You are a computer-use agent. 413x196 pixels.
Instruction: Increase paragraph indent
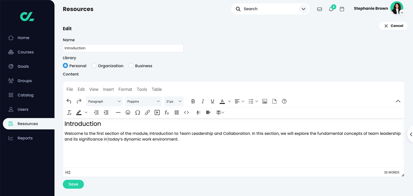(x=106, y=113)
